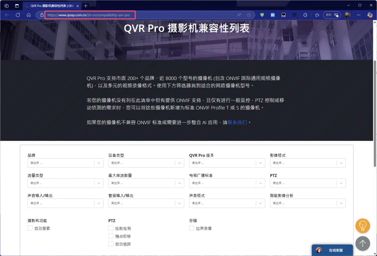
Task: Open the Copilot sidebar icon
Action: tap(370, 15)
